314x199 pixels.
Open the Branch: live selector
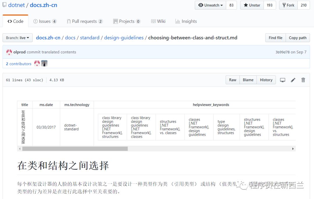(x=17, y=38)
